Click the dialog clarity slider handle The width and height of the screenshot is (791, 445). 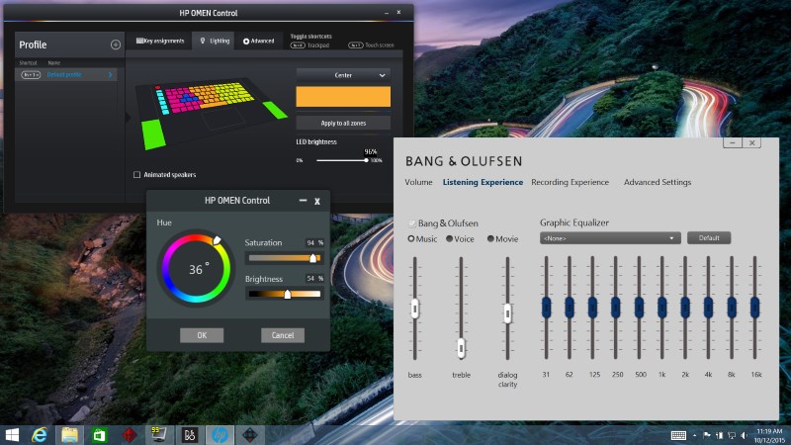click(507, 313)
